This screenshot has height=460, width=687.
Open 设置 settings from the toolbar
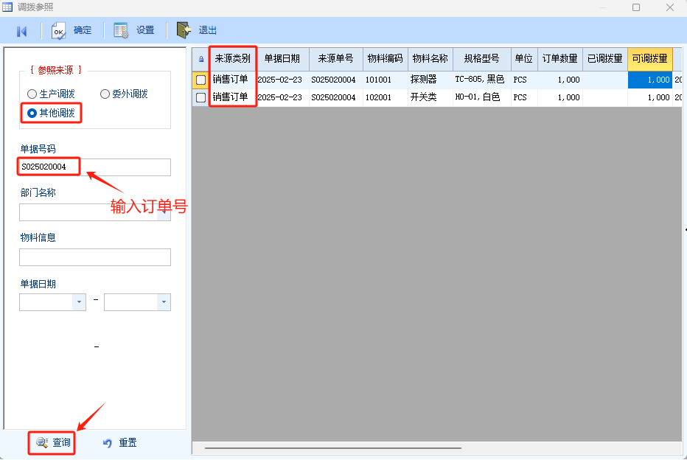point(122,31)
